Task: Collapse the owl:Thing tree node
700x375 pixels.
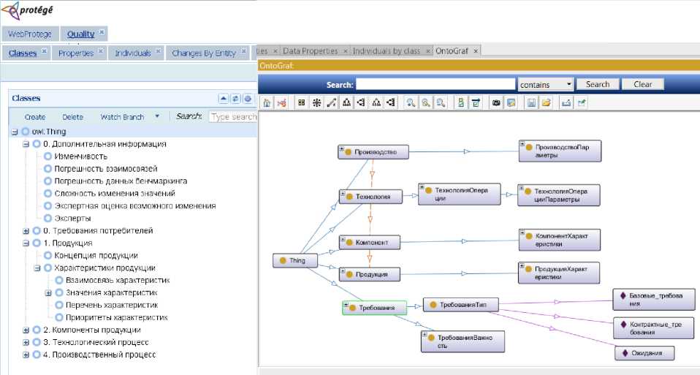Action: [x=15, y=132]
